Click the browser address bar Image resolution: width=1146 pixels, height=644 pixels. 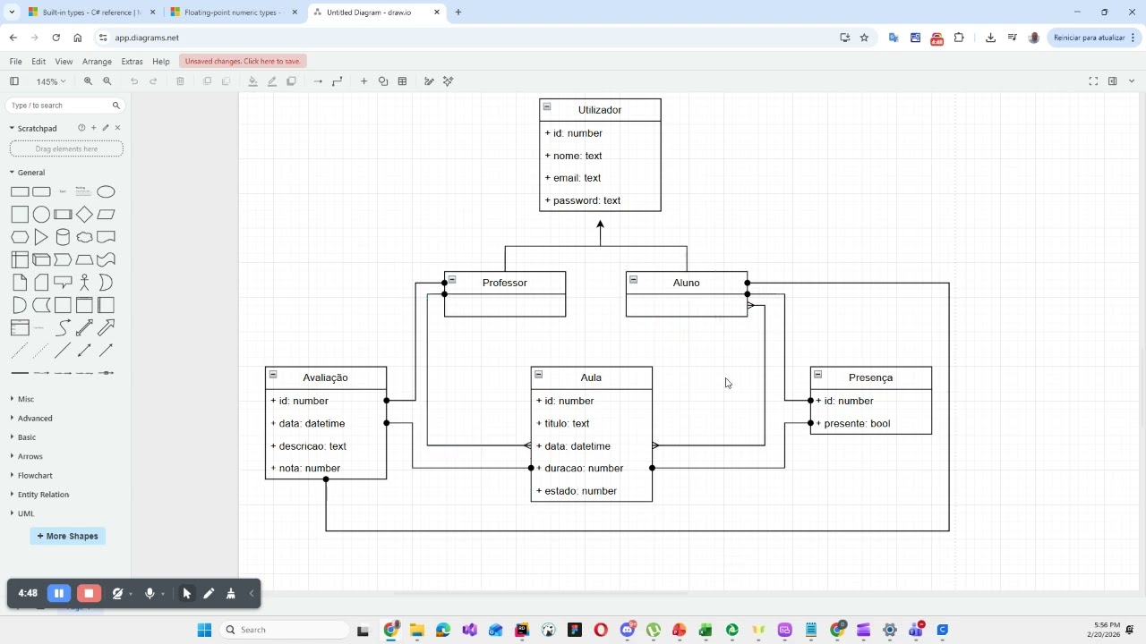pyautogui.click(x=466, y=38)
